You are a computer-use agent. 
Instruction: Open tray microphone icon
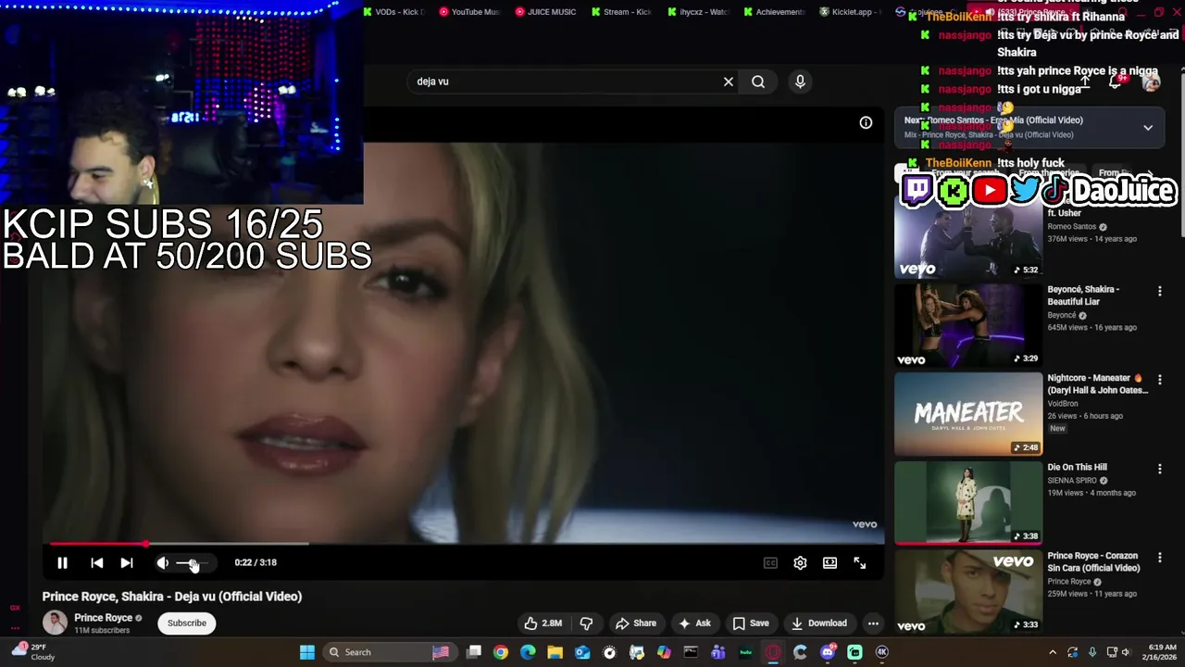click(1092, 652)
